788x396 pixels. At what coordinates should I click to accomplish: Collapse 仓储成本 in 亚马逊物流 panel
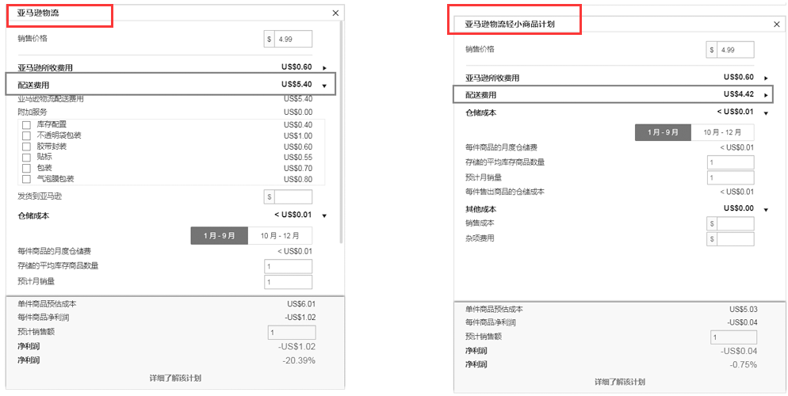[325, 215]
